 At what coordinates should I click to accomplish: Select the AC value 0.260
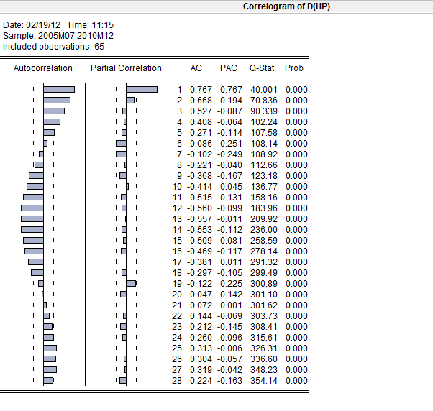pyautogui.click(x=201, y=338)
